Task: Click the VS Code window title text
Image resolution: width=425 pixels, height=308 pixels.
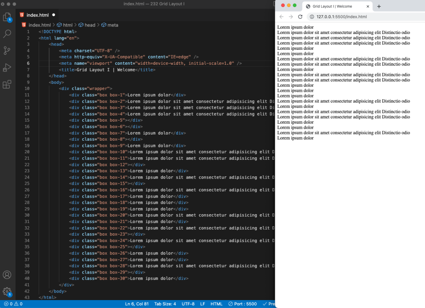Action: click(x=154, y=4)
